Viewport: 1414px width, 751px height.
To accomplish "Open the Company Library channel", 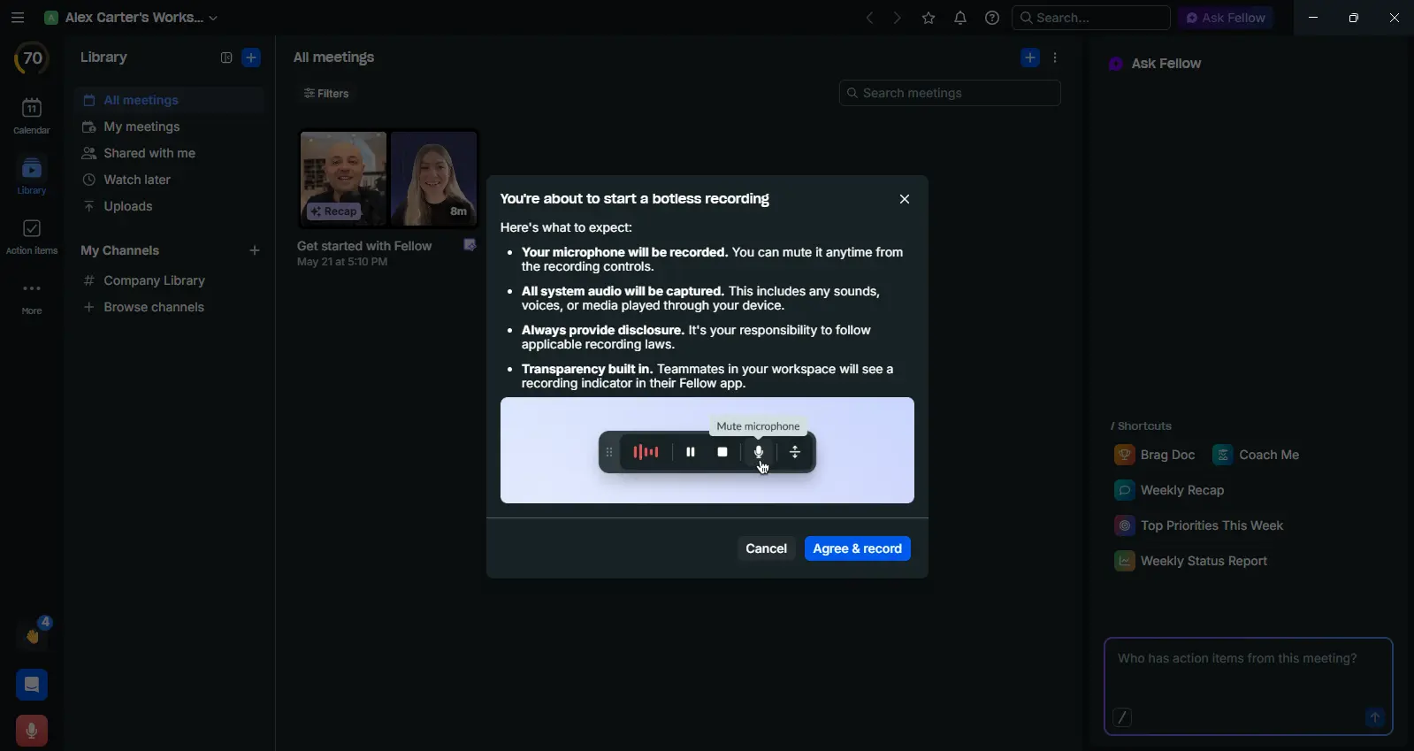I will [x=170, y=280].
